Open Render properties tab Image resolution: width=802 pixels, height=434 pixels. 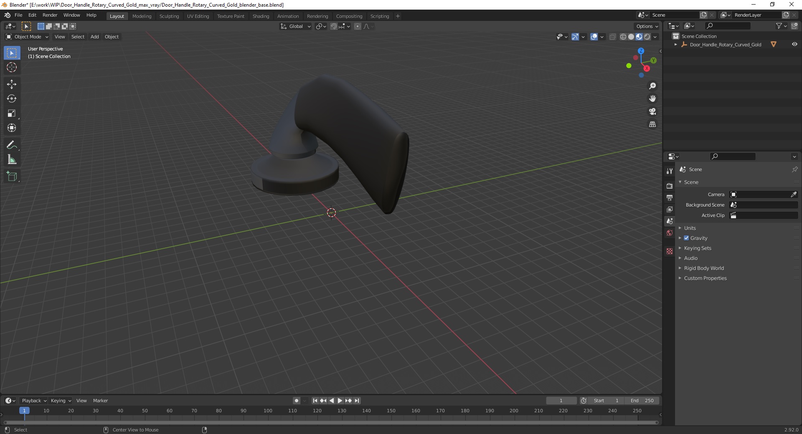click(670, 186)
